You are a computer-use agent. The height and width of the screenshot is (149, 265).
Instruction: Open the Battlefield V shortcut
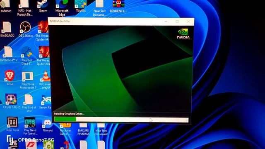(8, 54)
